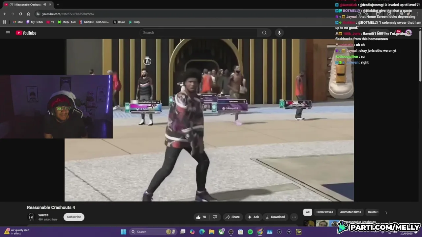Screen dimensions: 422x237
Task: Go to the YouTube home logo
Action: [x=26, y=33]
